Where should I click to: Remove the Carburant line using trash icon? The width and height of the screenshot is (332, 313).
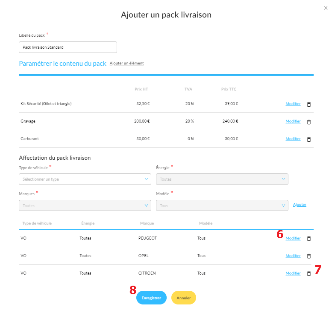[x=308, y=140]
